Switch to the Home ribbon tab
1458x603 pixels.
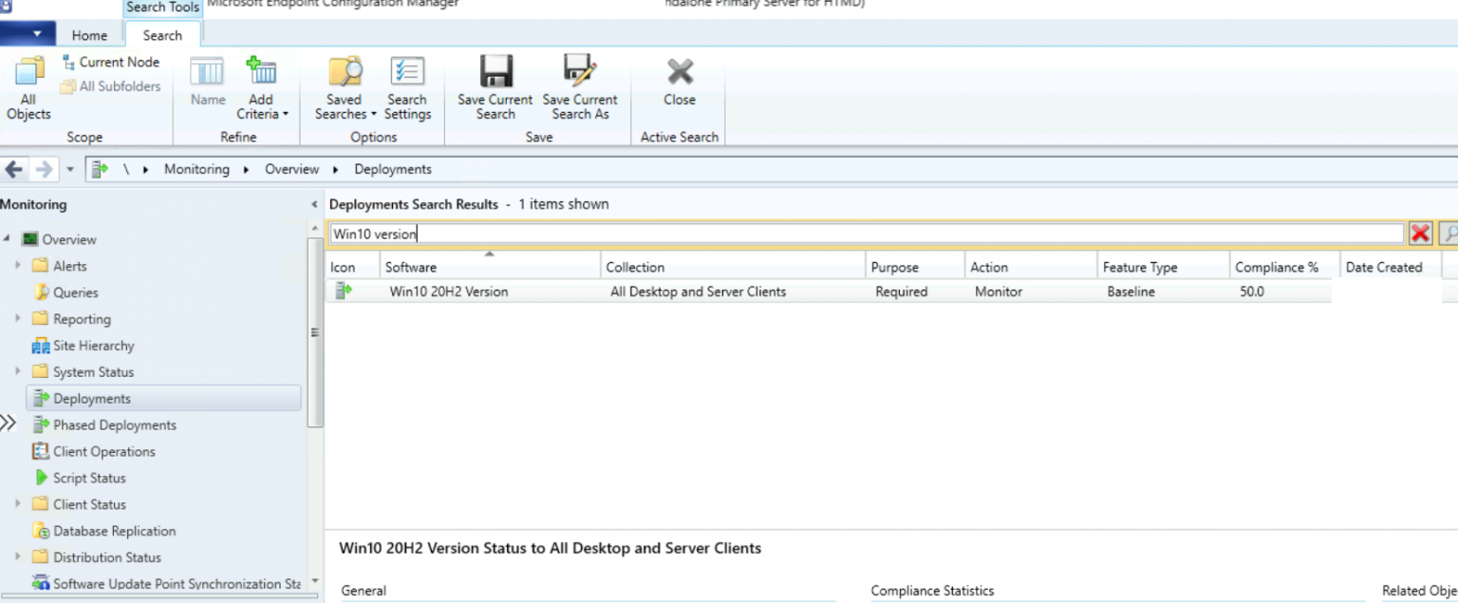[x=89, y=35]
